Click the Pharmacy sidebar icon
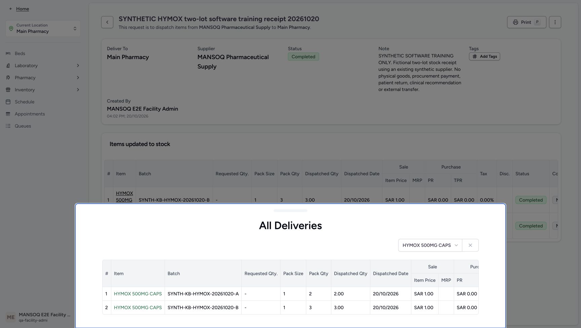581x328 pixels. [8, 78]
